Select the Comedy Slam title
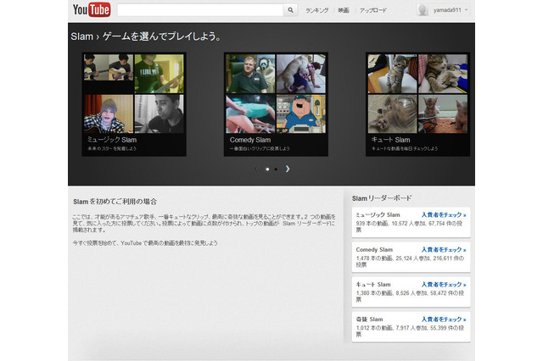Image resolution: width=543 pixels, height=361 pixels. (x=250, y=140)
